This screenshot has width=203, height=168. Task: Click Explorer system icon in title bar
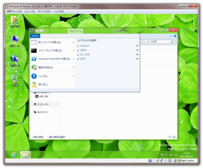point(32,31)
